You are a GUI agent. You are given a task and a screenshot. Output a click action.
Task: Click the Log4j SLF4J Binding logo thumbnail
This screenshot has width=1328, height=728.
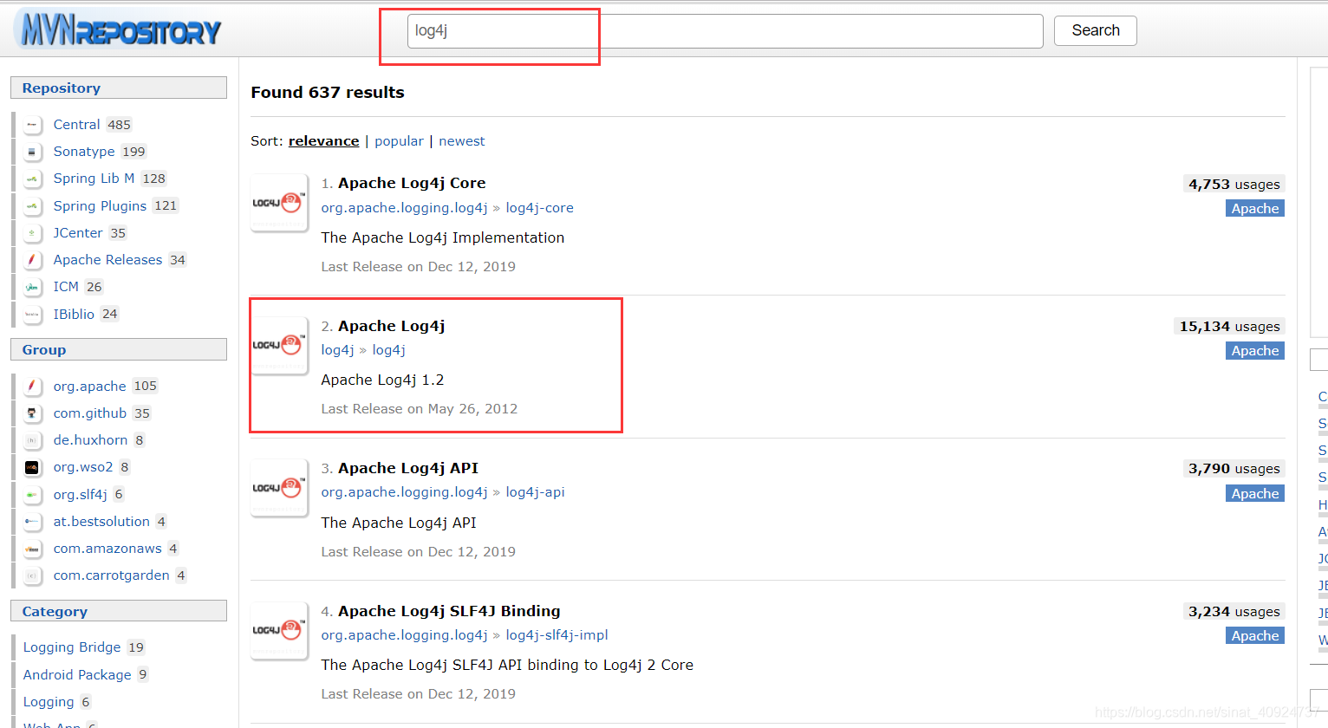click(279, 630)
